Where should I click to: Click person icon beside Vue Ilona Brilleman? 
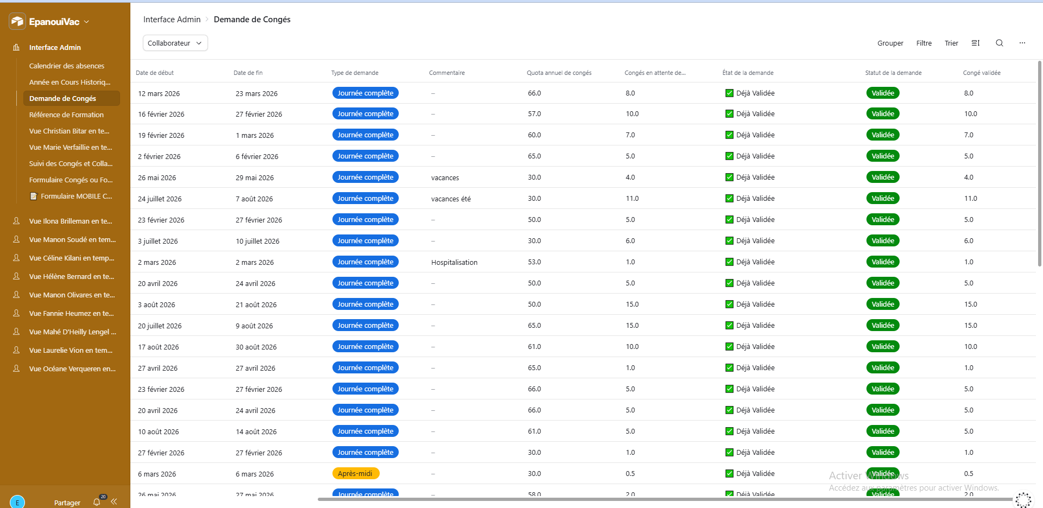tap(16, 221)
